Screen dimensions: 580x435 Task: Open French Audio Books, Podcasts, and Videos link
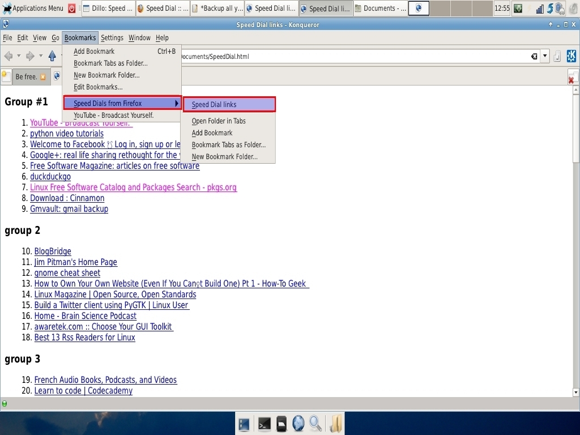coord(105,379)
